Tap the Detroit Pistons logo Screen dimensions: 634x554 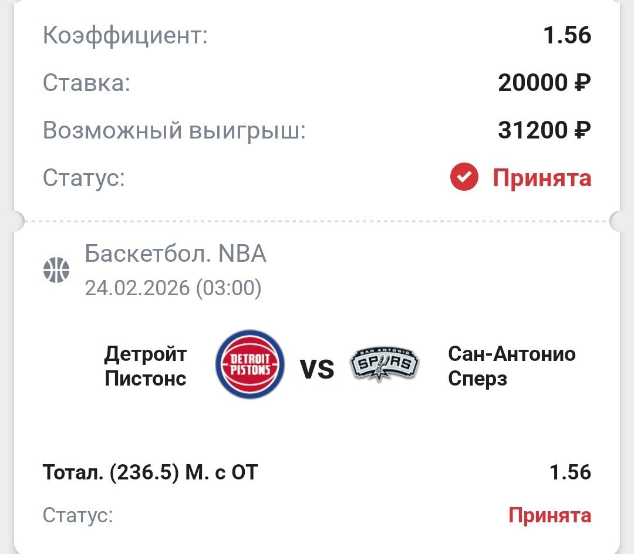click(x=250, y=364)
